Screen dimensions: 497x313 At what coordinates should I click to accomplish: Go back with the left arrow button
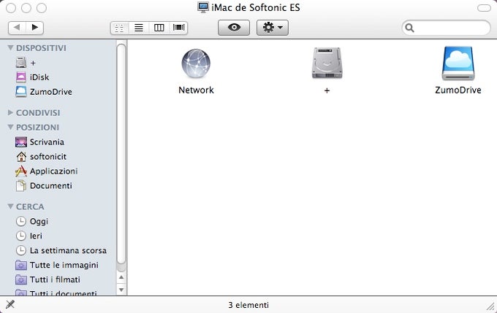17,28
